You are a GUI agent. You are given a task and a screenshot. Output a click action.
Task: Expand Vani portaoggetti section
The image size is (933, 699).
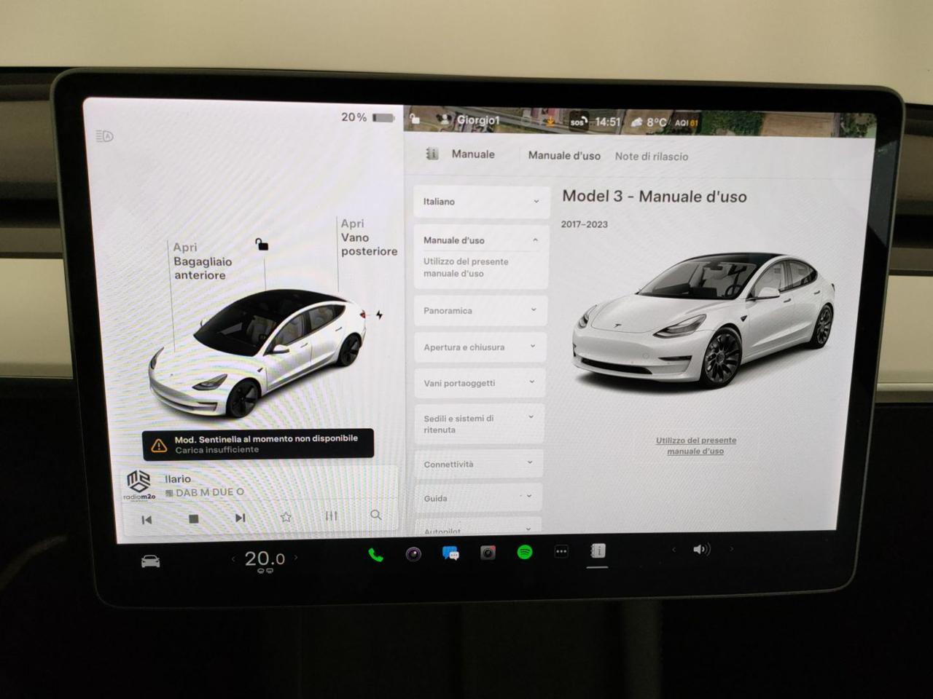coord(479,382)
